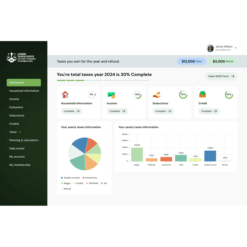Open Jenny Wilson's profile avatar
Viewport: 247px width, 247px height.
210,48
